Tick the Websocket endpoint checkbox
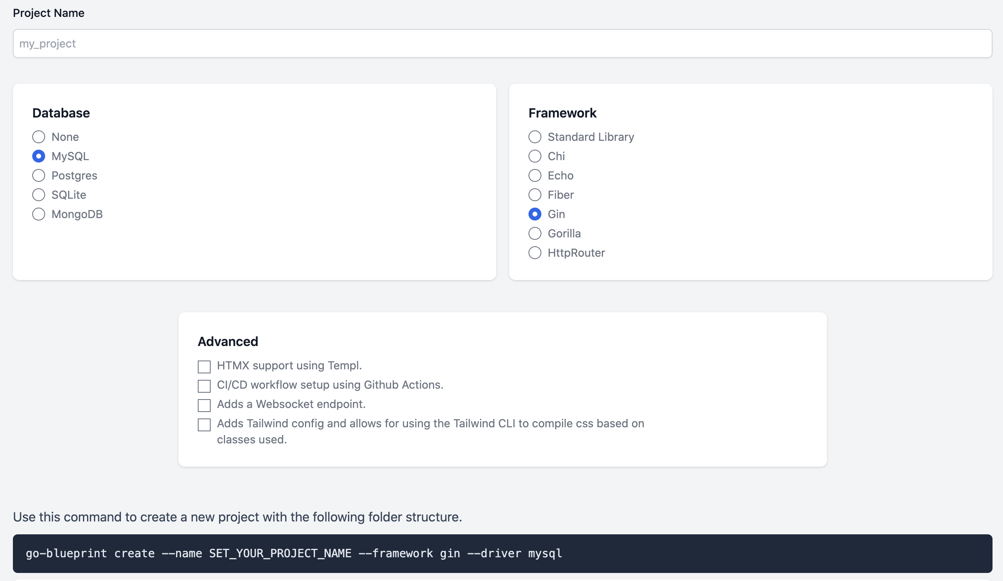This screenshot has width=1003, height=581. (x=204, y=405)
